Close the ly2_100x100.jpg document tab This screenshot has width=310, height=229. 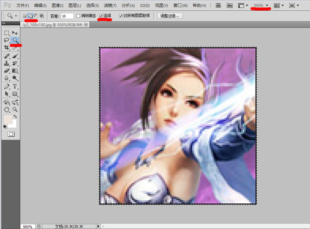86,24
